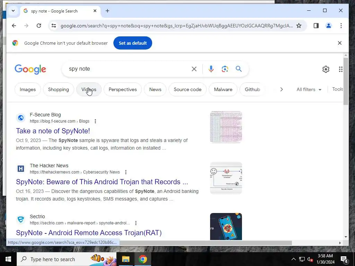The width and height of the screenshot is (355, 266).
Task: Open the network status tray icon
Action: coord(302,259)
